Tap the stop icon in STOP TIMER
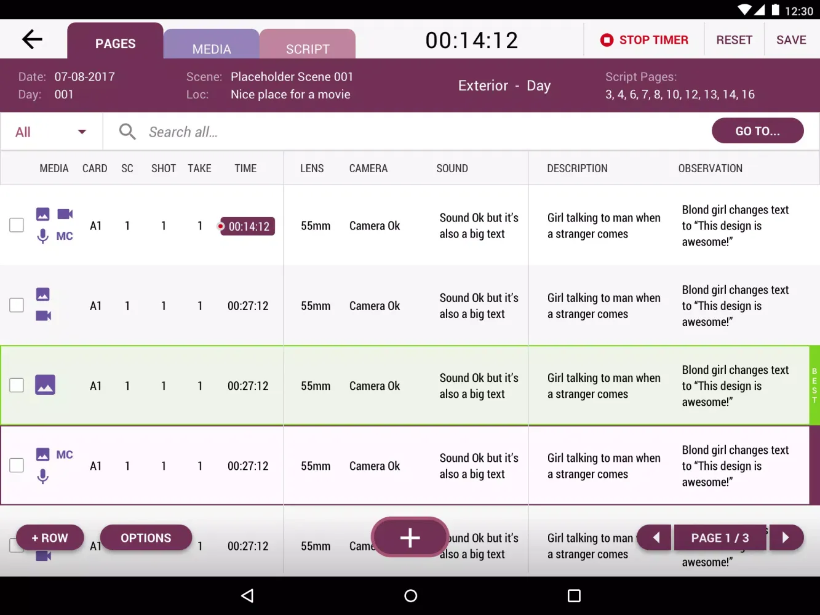820x615 pixels. tap(607, 40)
